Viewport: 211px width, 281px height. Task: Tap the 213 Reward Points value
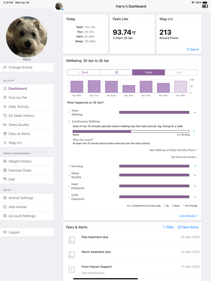(166, 32)
